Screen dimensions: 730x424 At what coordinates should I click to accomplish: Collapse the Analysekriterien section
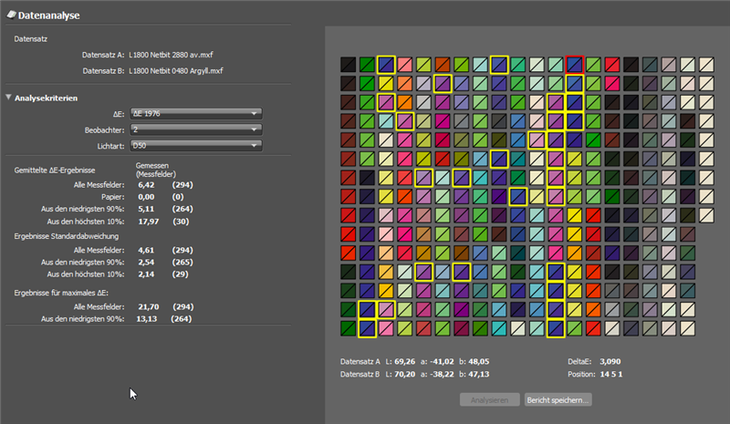(9, 97)
